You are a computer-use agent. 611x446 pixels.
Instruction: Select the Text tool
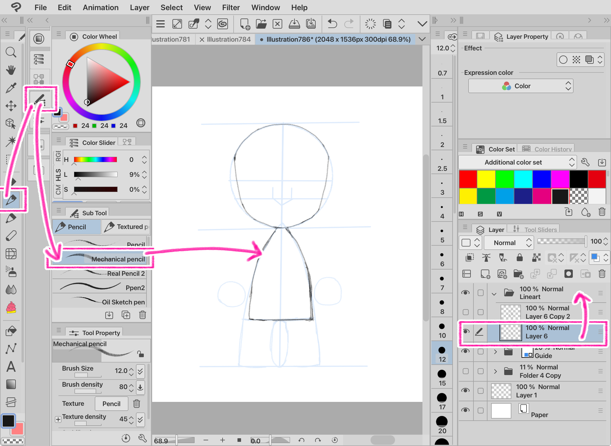point(11,367)
